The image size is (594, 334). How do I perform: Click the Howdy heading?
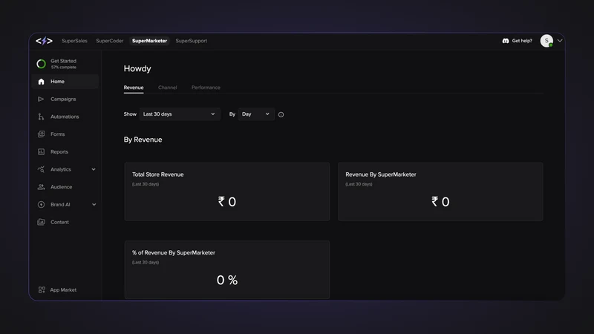tap(137, 68)
